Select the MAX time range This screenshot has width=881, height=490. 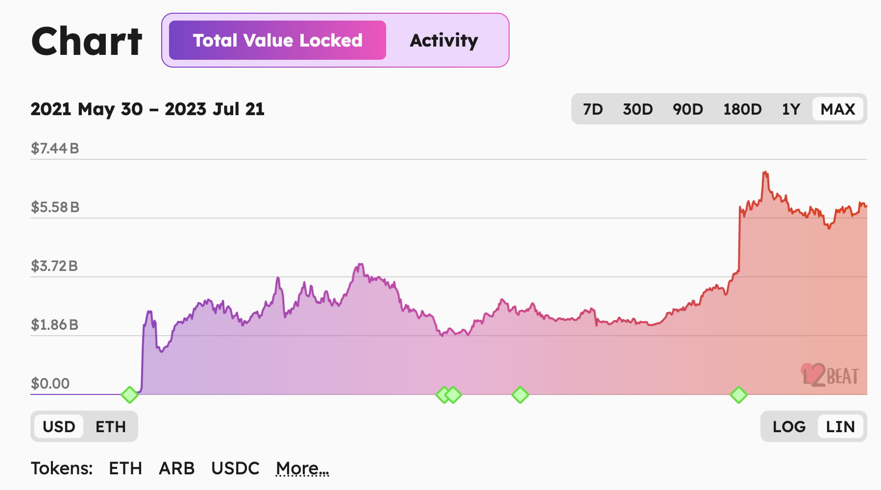(x=838, y=109)
